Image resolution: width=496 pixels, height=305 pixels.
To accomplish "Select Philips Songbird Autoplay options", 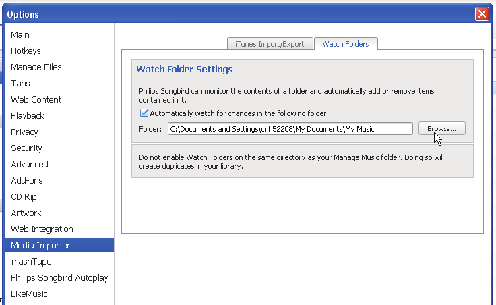I will click(x=59, y=278).
